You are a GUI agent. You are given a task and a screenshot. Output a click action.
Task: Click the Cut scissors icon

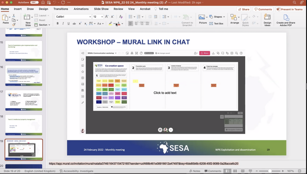point(14,15)
